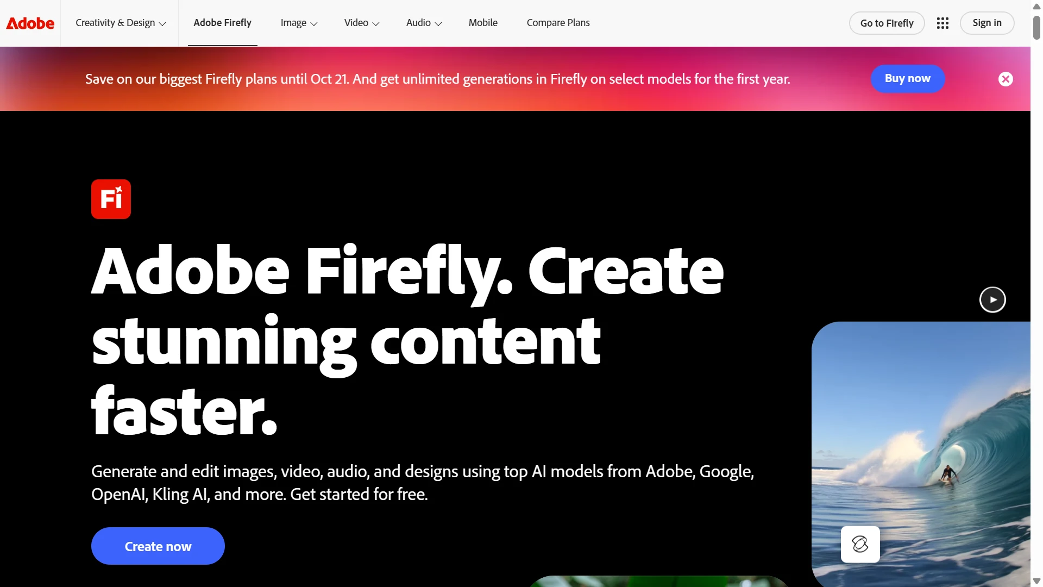Viewport: 1043px width, 587px height.
Task: Open the apps grid icon
Action: 943,23
